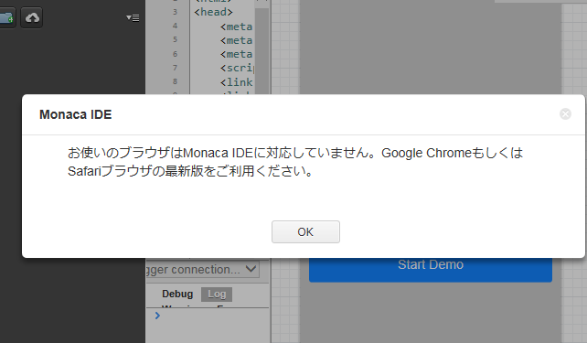Switch to the Log tab
Screen dimensions: 587x343
point(217,295)
